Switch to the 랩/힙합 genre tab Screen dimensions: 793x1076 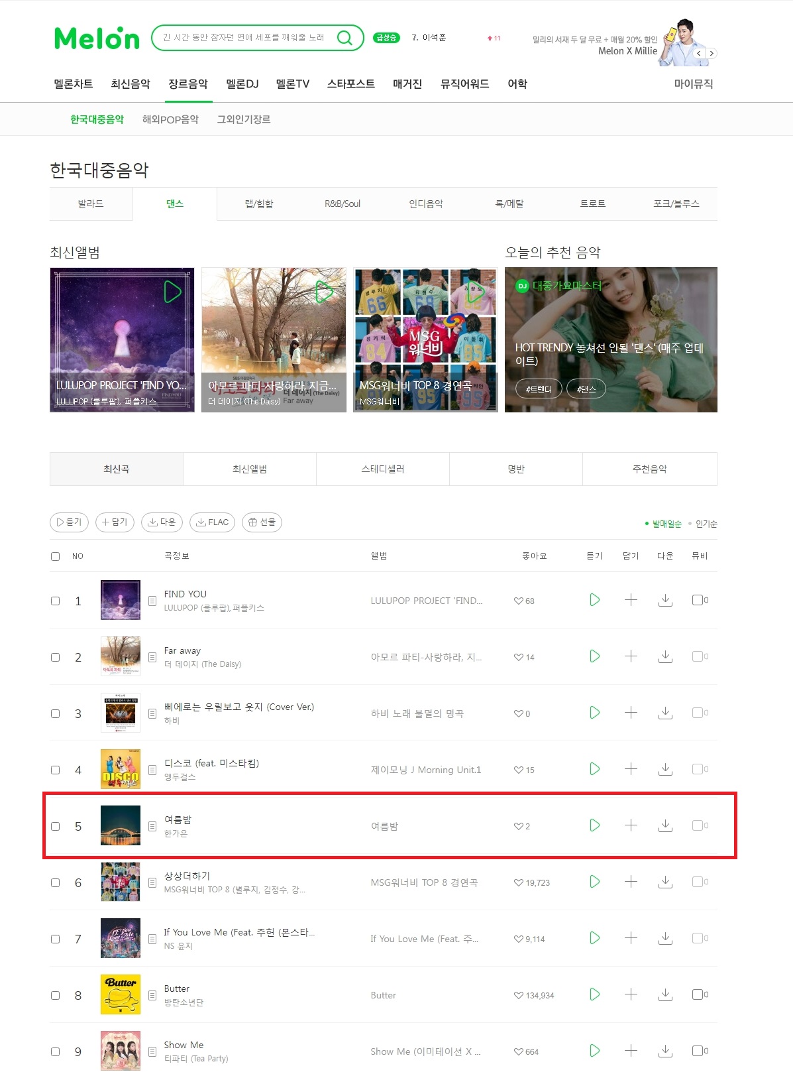259,204
